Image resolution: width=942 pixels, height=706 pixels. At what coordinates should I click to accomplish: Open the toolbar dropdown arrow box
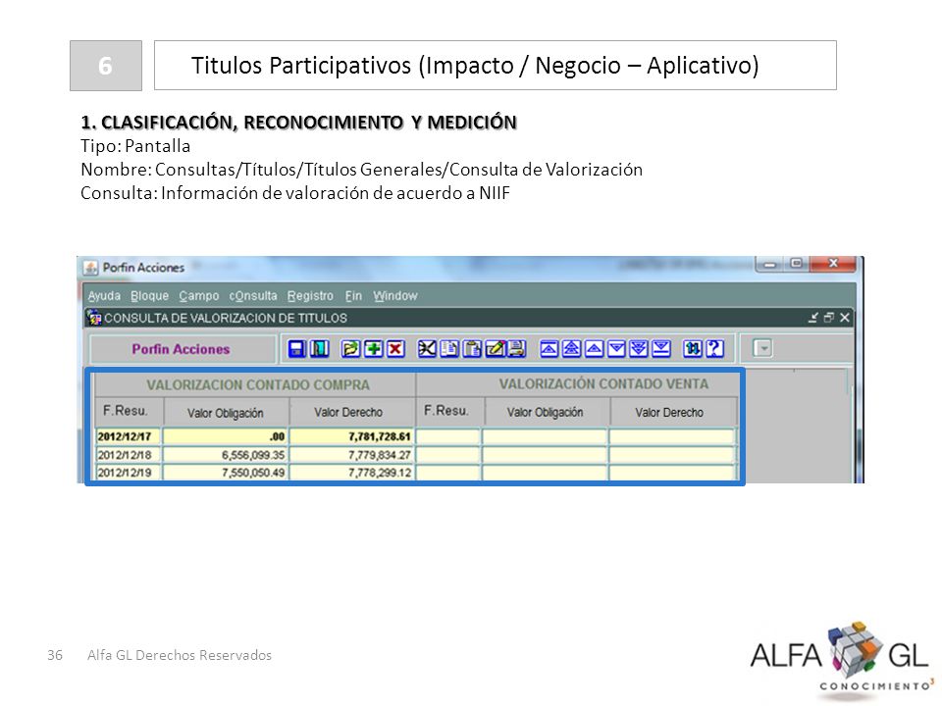pos(762,348)
